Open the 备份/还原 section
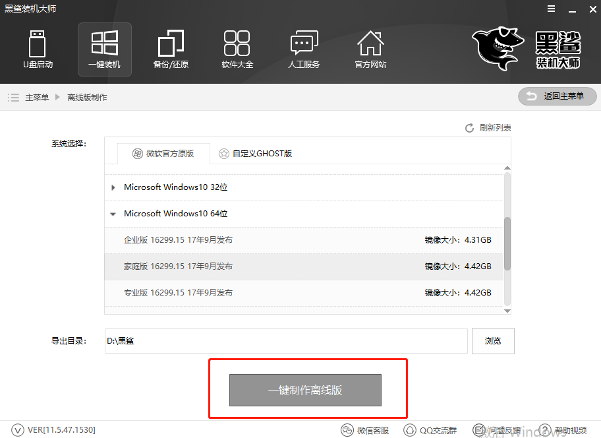 pos(171,49)
